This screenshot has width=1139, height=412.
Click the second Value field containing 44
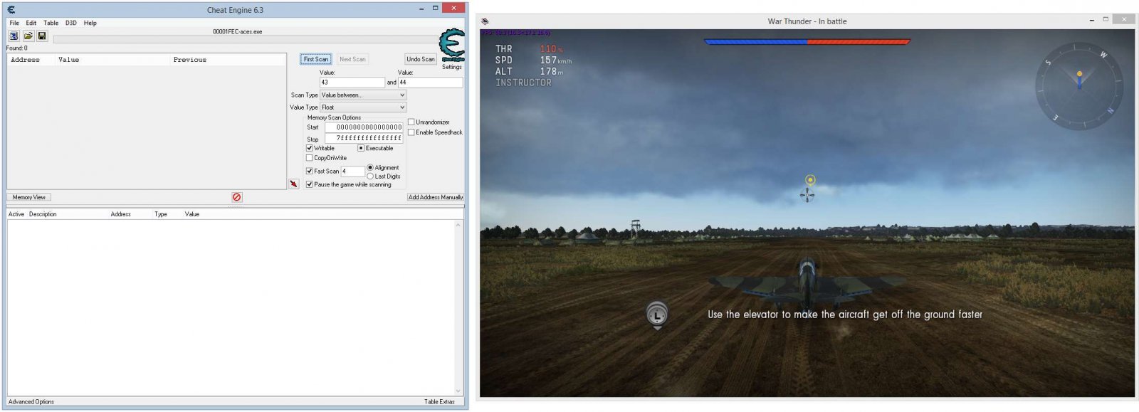[430, 83]
